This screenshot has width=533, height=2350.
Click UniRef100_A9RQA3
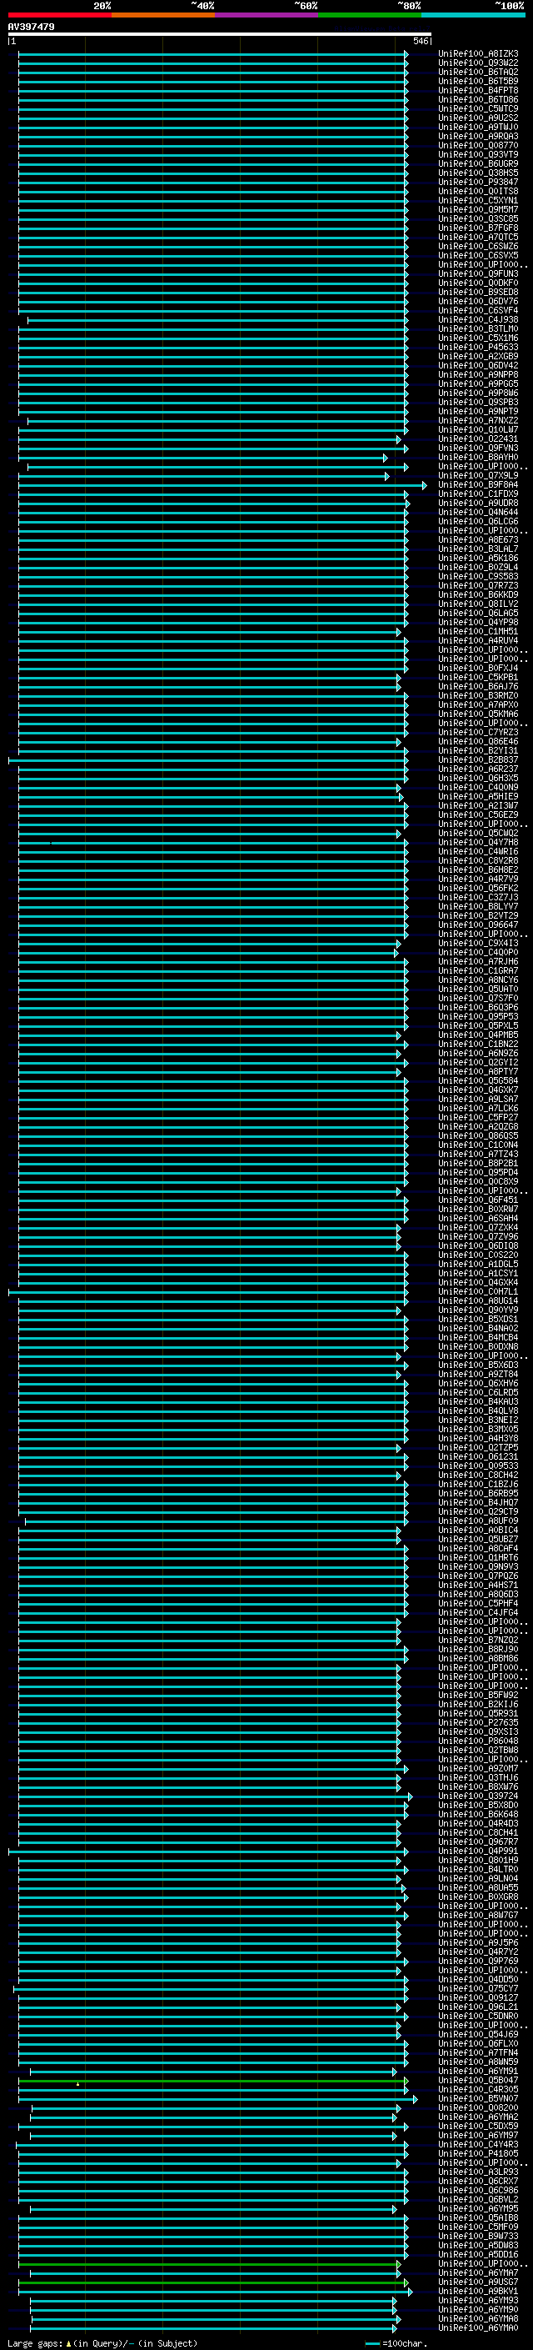click(477, 136)
